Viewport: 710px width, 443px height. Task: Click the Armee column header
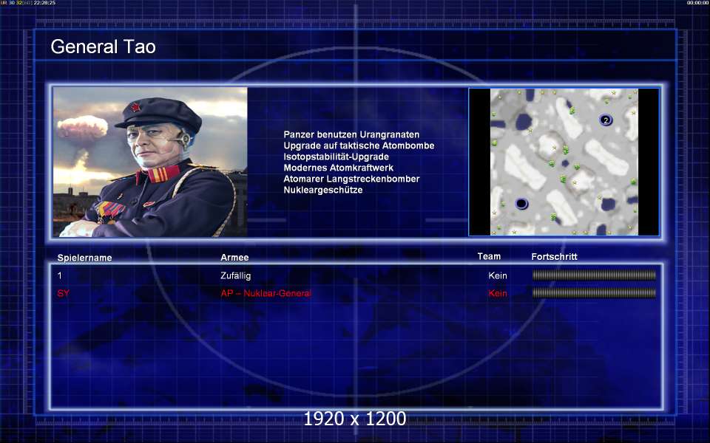pyautogui.click(x=234, y=257)
